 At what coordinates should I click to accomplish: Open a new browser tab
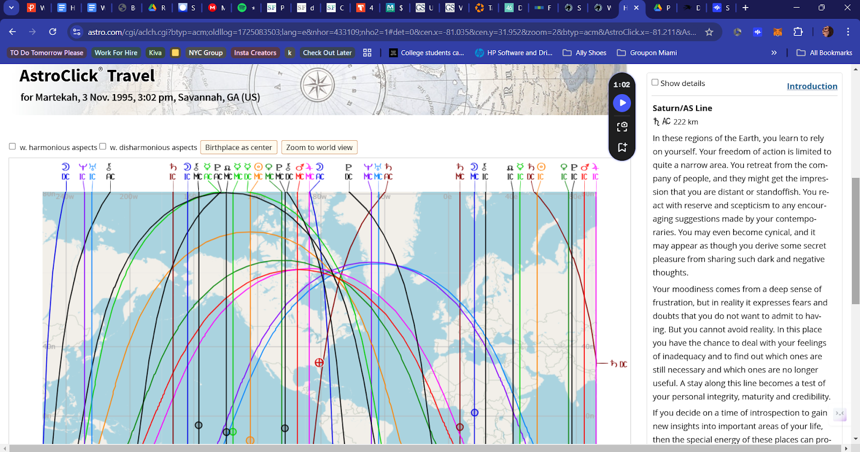[x=746, y=8]
